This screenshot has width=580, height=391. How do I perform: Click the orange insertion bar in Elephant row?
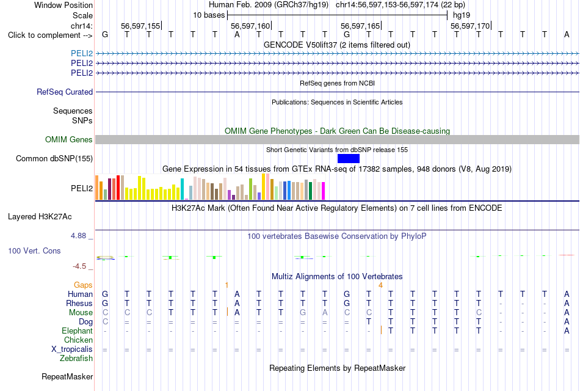pyautogui.click(x=381, y=331)
